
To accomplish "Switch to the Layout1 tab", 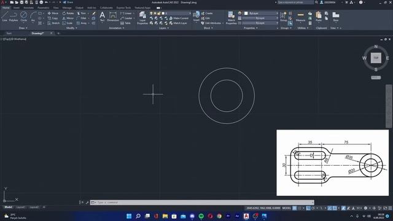I will coord(20,207).
